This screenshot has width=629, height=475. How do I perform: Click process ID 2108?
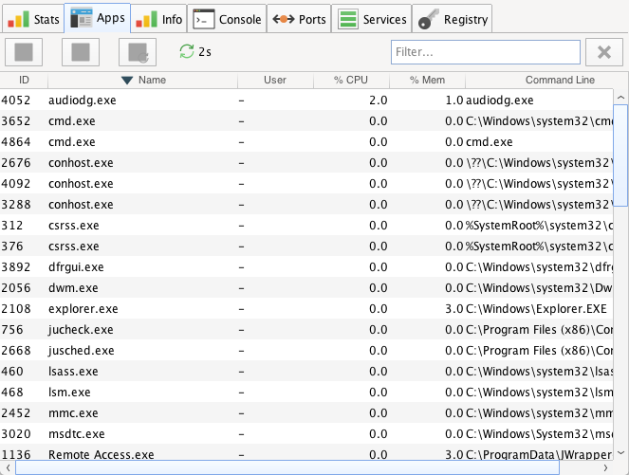point(15,309)
